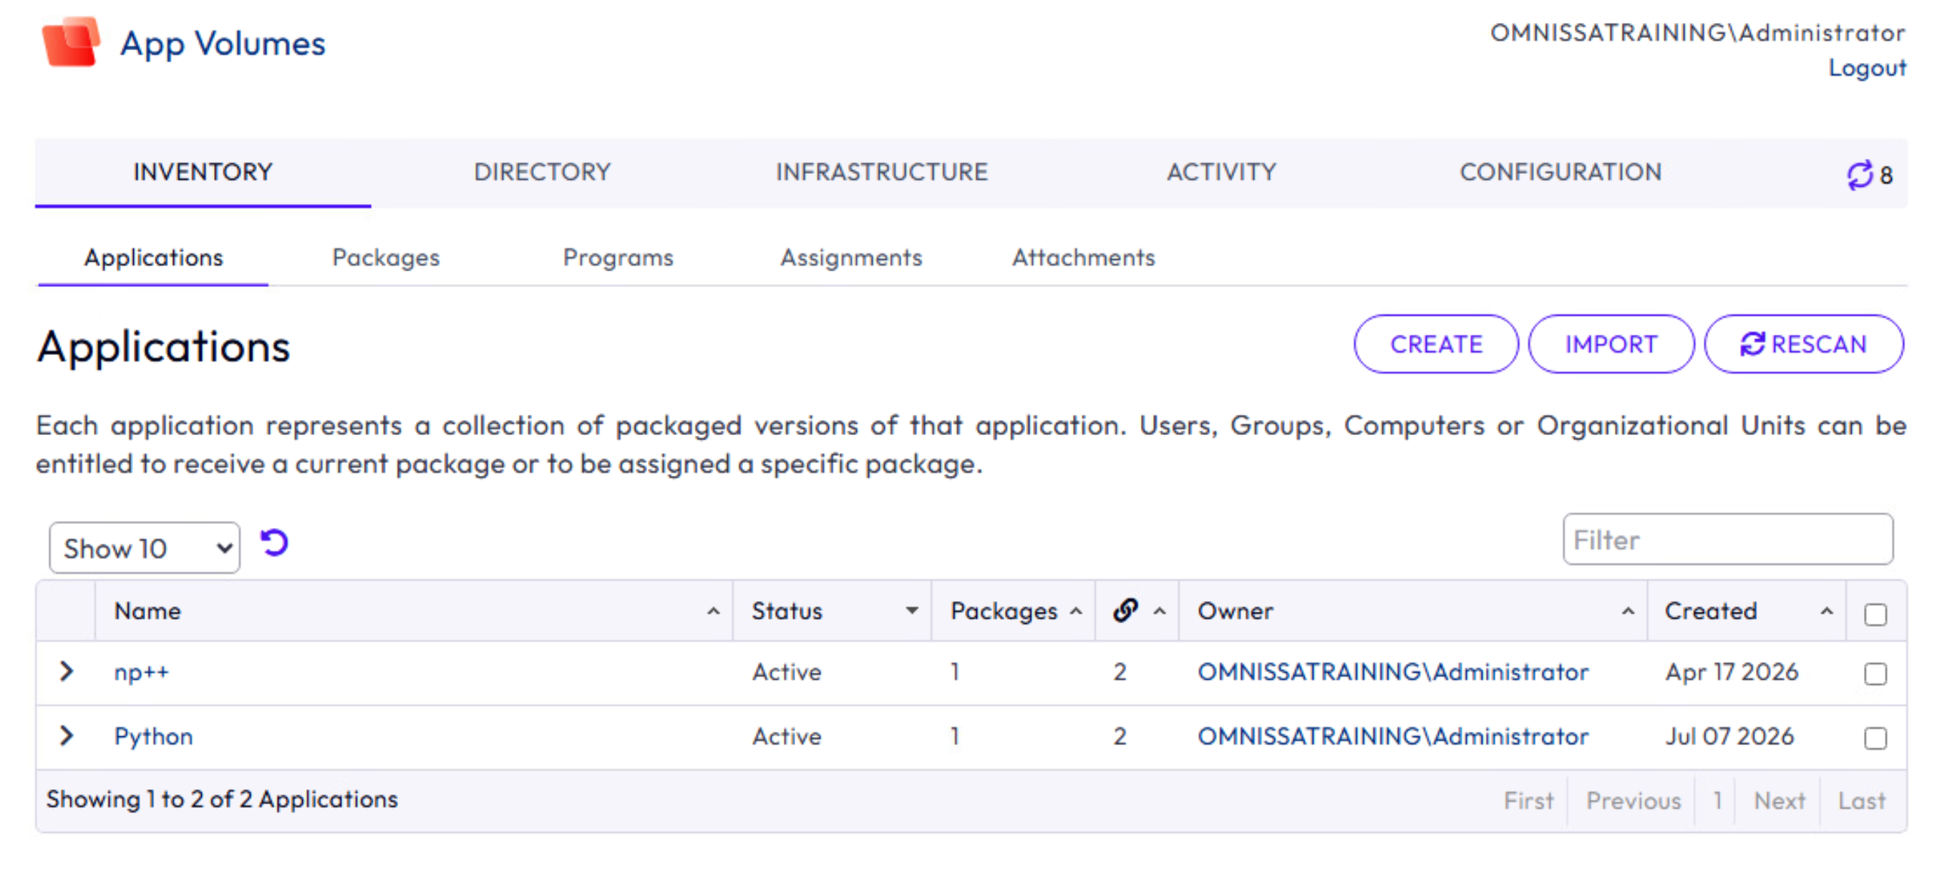Click the Jul 07 2026 created date
The height and width of the screenshot is (883, 1942).
coord(1729,736)
